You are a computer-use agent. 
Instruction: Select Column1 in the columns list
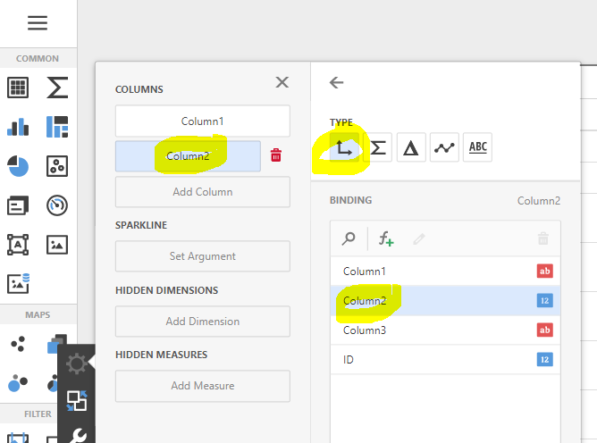(202, 121)
